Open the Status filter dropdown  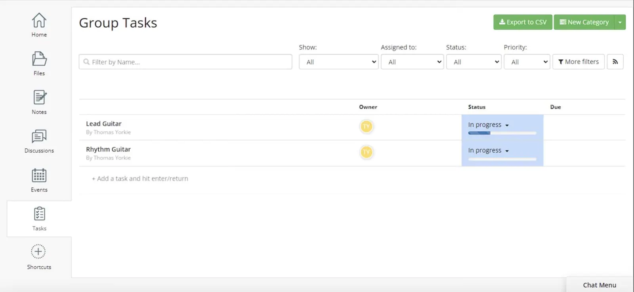[x=474, y=62]
